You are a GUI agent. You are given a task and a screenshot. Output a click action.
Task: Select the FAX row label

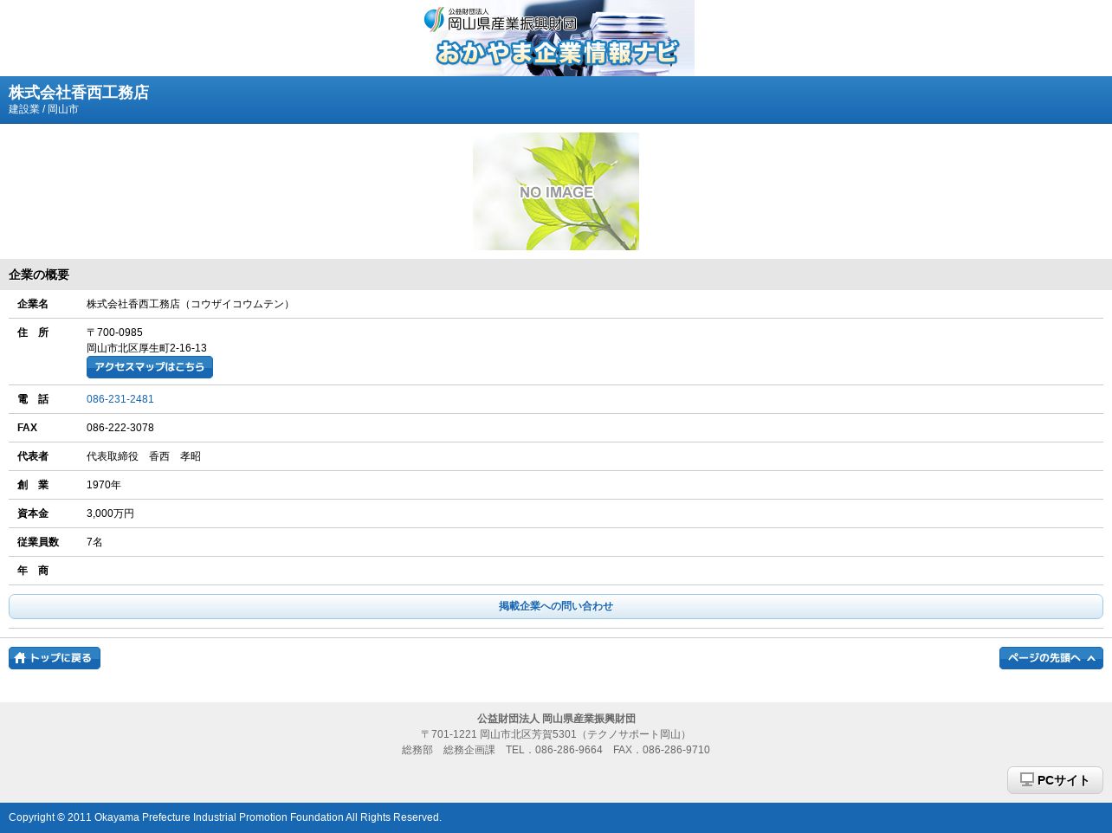(x=27, y=428)
